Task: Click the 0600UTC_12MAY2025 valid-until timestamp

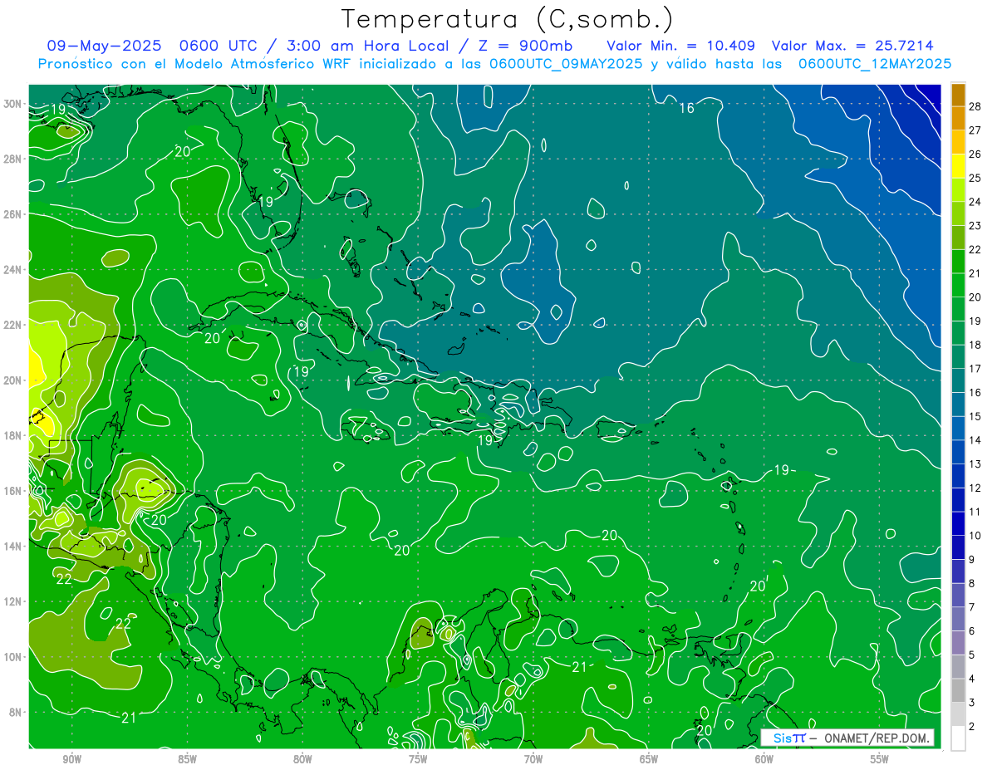Action: coord(875,64)
